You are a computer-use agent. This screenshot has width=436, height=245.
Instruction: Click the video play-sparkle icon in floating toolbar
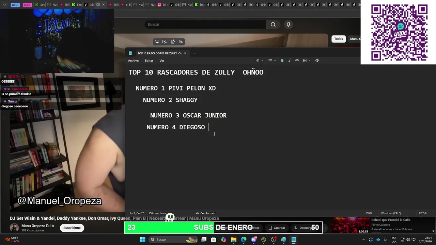click(165, 42)
